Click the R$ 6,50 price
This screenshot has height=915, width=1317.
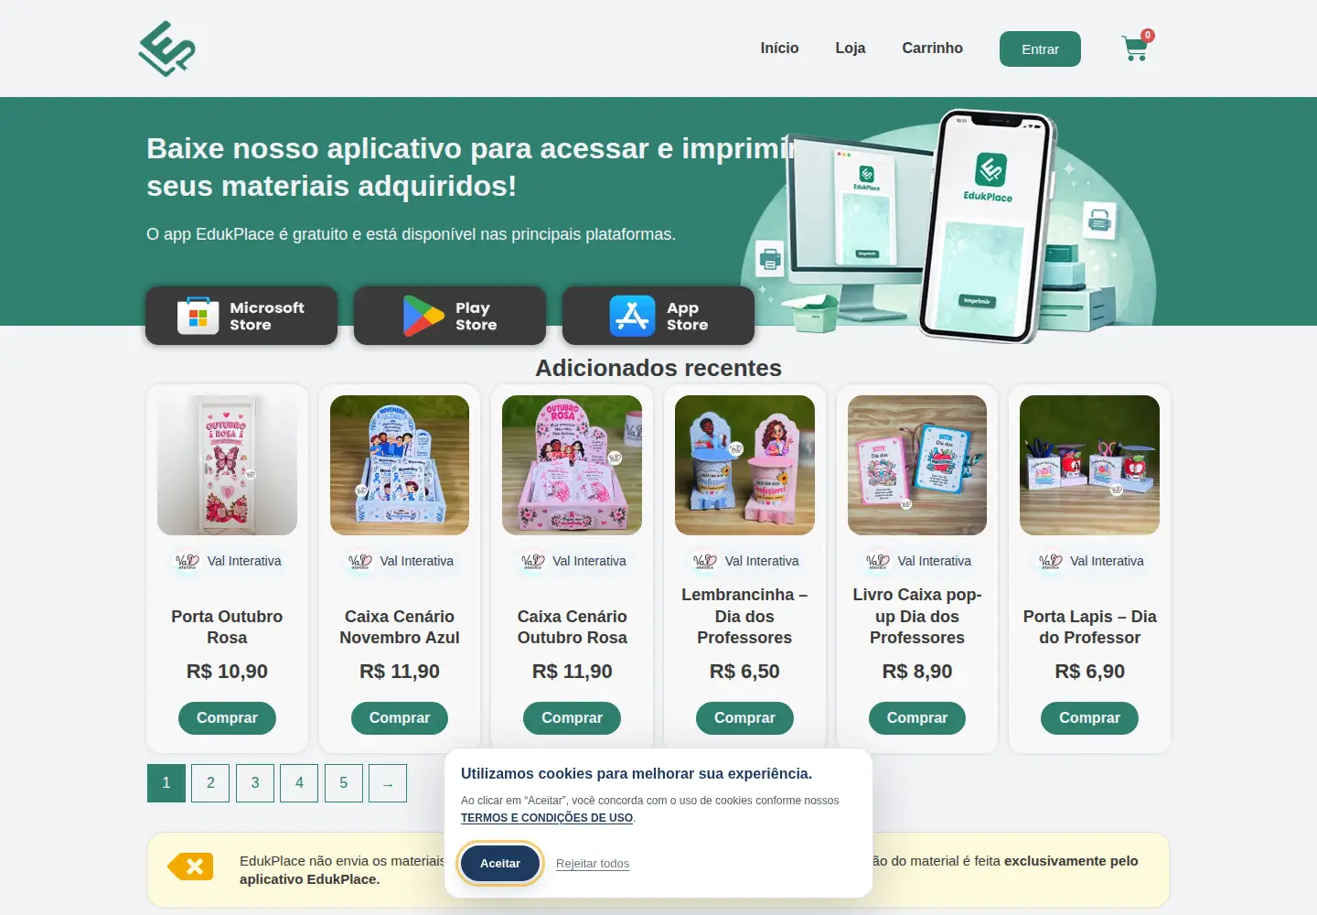click(744, 672)
